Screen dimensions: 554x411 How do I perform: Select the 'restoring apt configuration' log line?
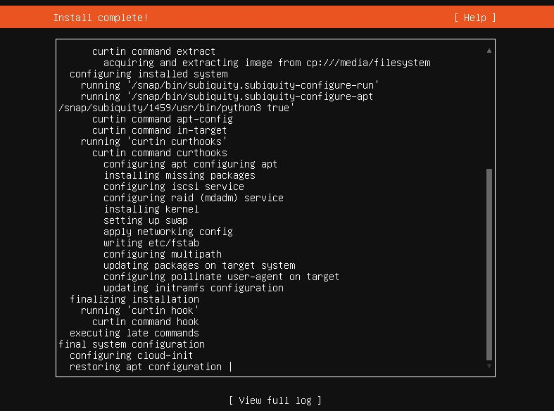146,367
